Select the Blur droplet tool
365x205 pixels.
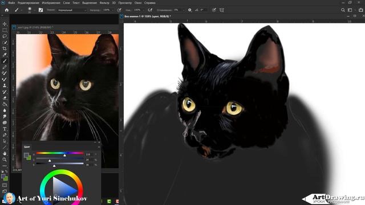[5, 110]
